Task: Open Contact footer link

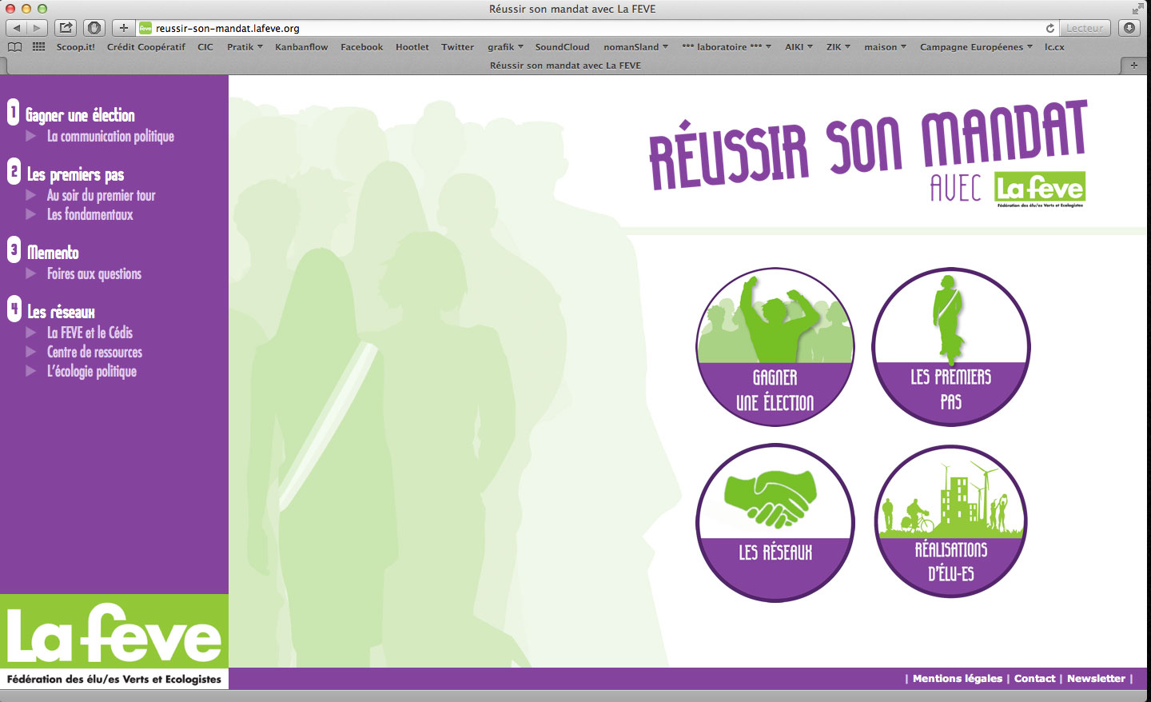Action: click(1035, 679)
